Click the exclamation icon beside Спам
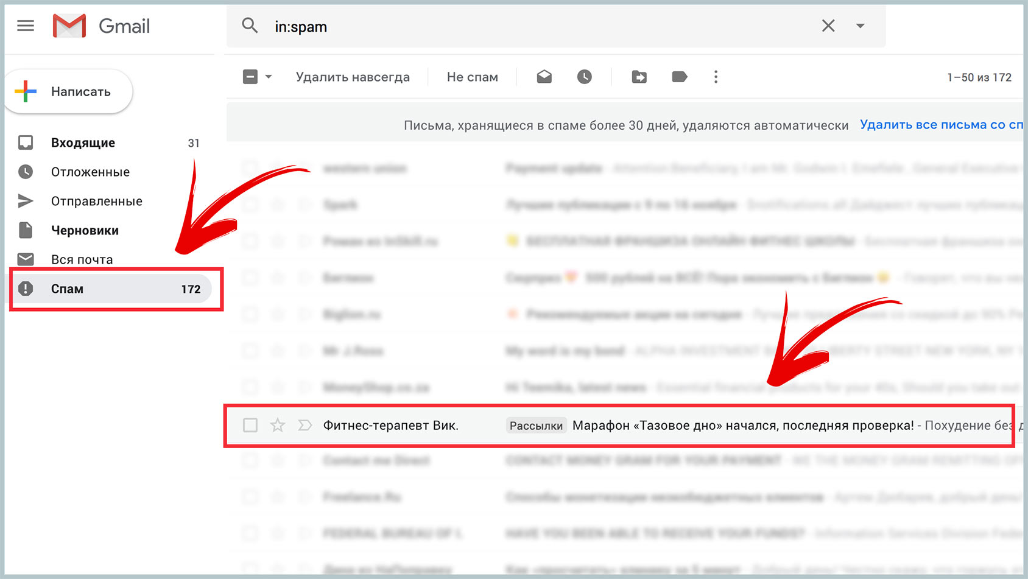1028x579 pixels. click(x=26, y=289)
